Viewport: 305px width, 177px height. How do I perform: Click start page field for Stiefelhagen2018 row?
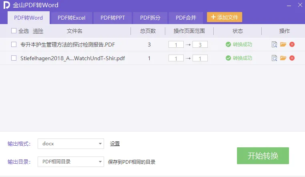pos(176,58)
